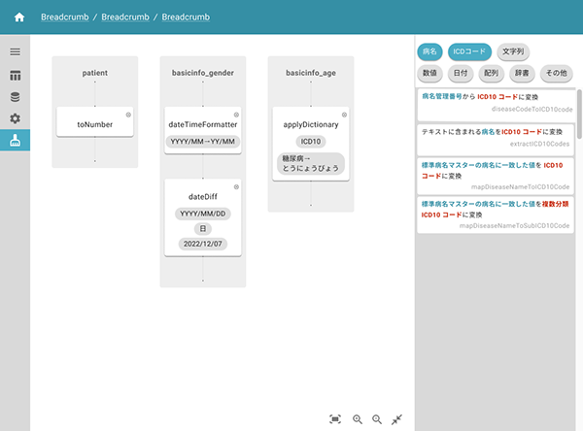The height and width of the screenshot is (431, 583).
Task: Click the first Breadcrumb link
Action: click(x=66, y=17)
